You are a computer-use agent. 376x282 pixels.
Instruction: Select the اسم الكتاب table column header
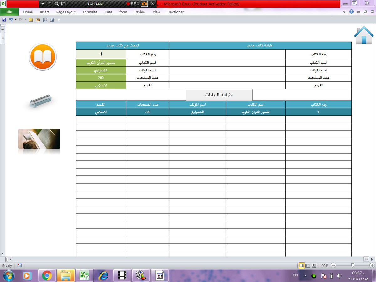tap(255, 104)
